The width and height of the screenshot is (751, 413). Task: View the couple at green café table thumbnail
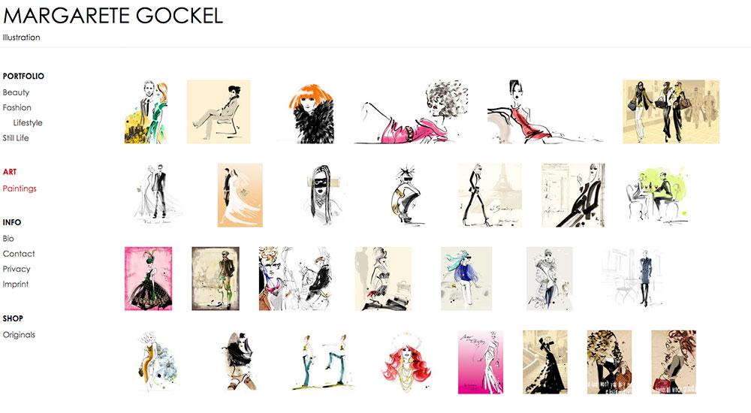pos(657,195)
